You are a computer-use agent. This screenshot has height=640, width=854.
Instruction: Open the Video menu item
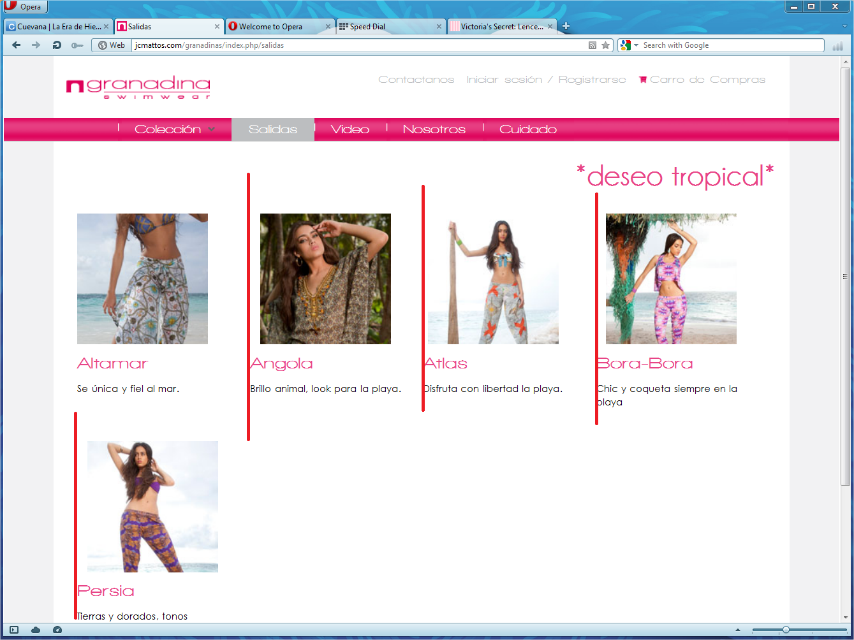pyautogui.click(x=350, y=129)
